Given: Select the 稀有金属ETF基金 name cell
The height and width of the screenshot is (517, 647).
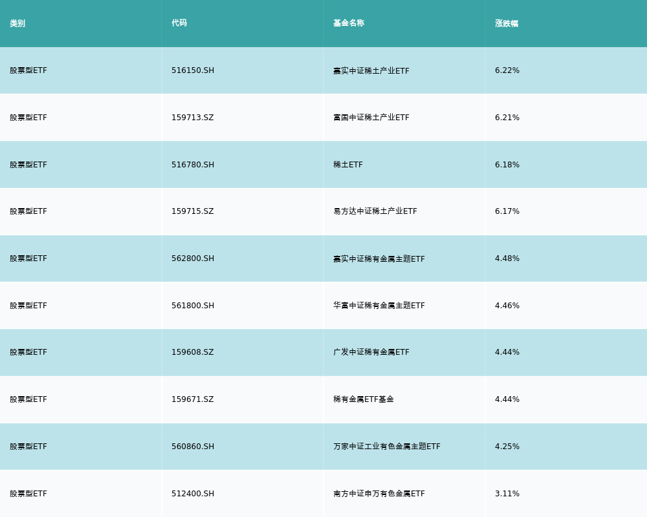Looking at the screenshot, I should coord(364,399).
